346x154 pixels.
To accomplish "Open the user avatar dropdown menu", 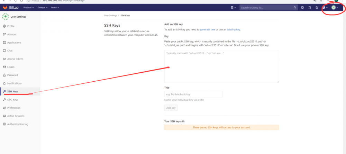I will pyautogui.click(x=335, y=8).
